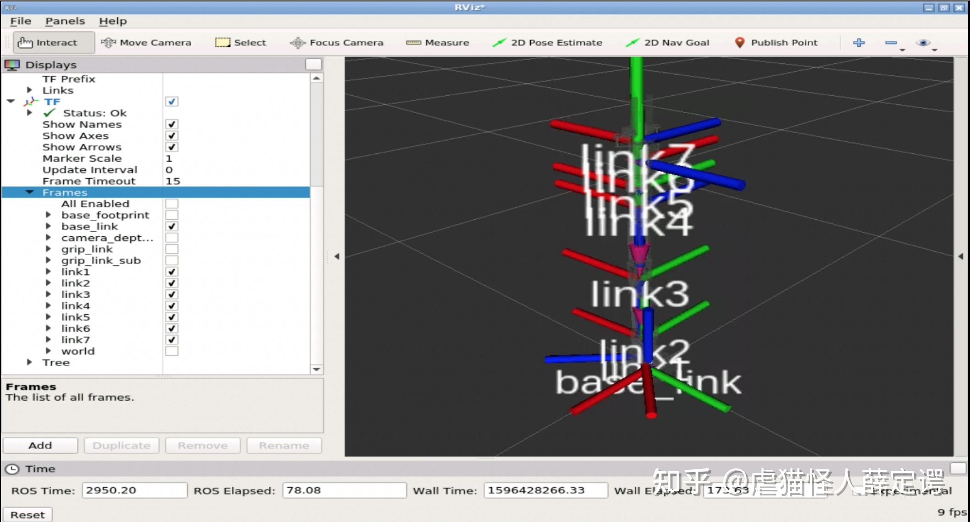The height and width of the screenshot is (522, 970).
Task: Select the Interact tool
Action: (x=54, y=43)
